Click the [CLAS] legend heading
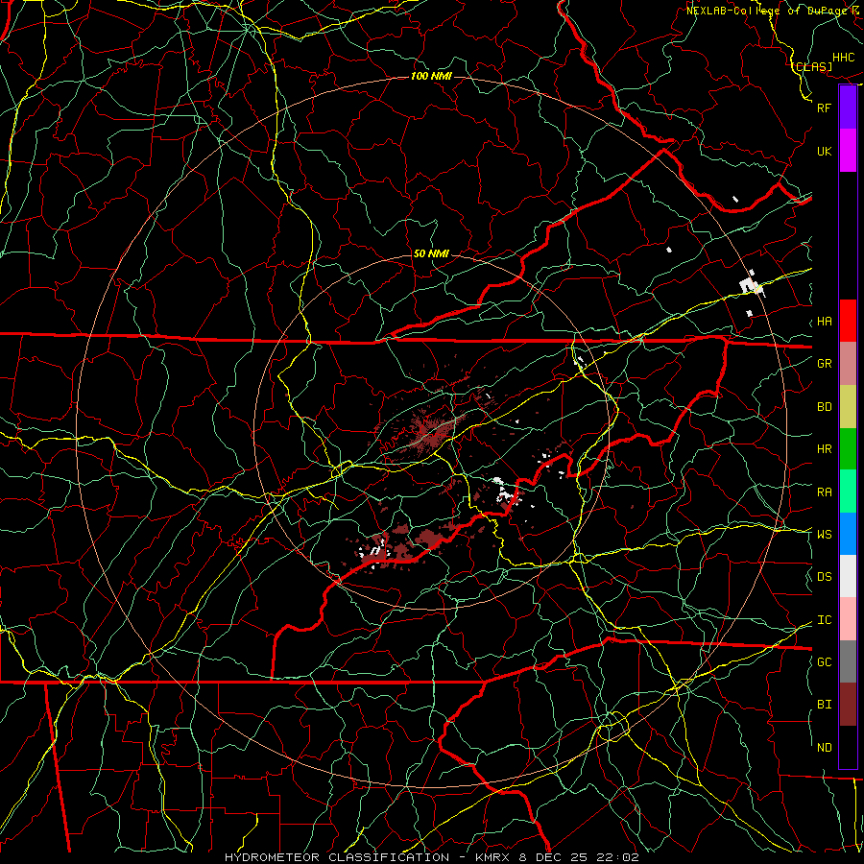Screen dimensions: 864x864 [812, 66]
